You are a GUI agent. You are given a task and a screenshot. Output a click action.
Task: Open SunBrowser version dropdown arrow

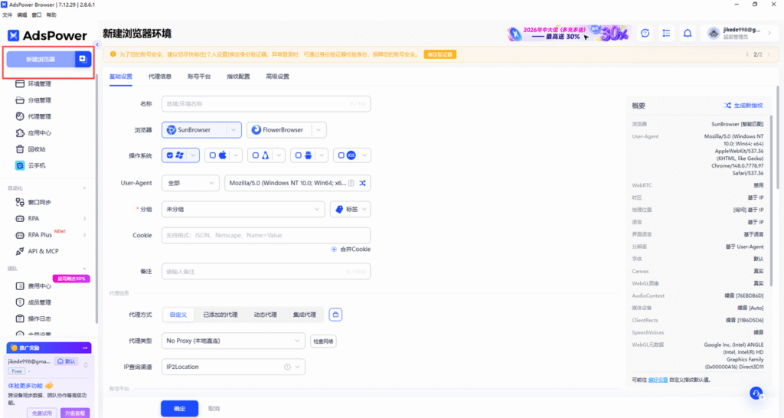pos(234,130)
